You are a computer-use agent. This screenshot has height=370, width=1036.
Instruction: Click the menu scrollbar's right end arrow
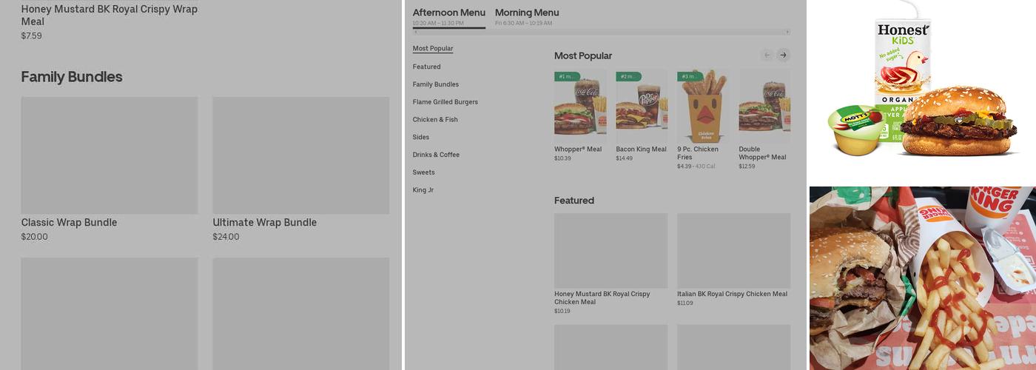(787, 33)
